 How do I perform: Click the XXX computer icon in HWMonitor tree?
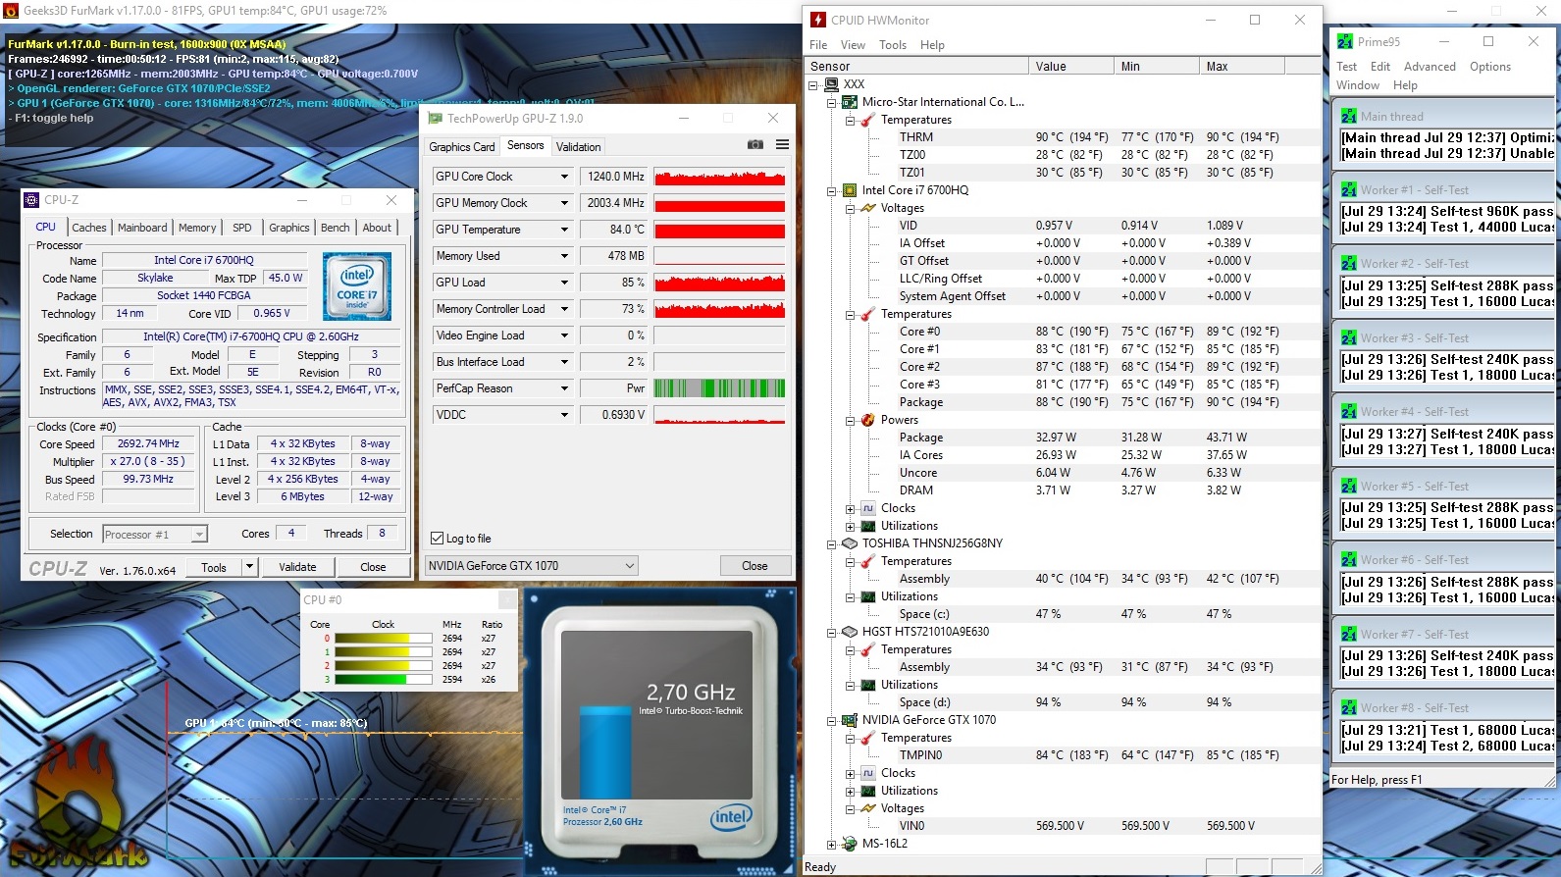(831, 84)
